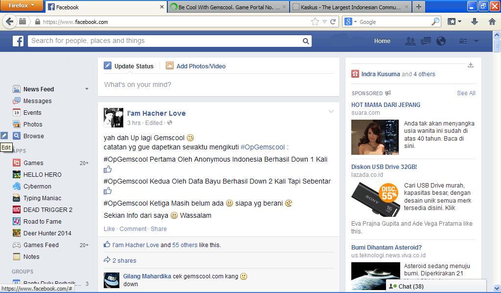Click Comment under the post
The height and width of the screenshot is (293, 501).
pyautogui.click(x=133, y=229)
